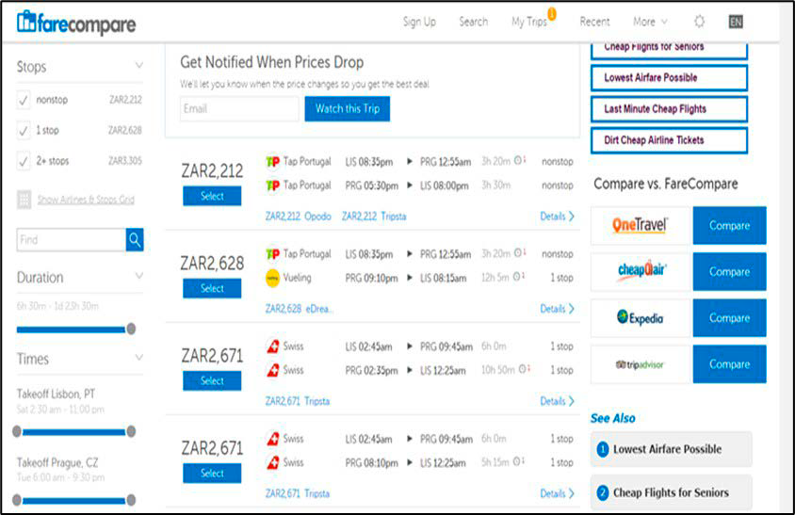Click the magnifier search icon beside Find
Image resolution: width=795 pixels, height=515 pixels.
click(x=135, y=240)
